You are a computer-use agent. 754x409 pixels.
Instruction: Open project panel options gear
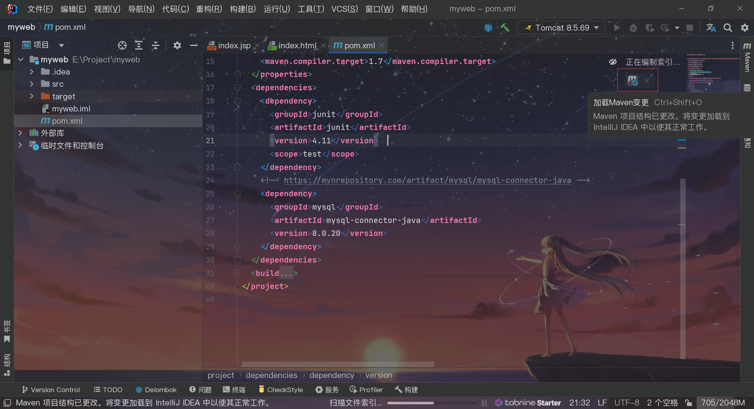click(x=177, y=46)
